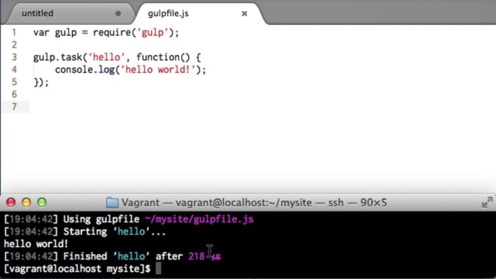This screenshot has height=279, width=496.
Task: Click the 'gulp' string in require call
Action: pyautogui.click(x=152, y=33)
